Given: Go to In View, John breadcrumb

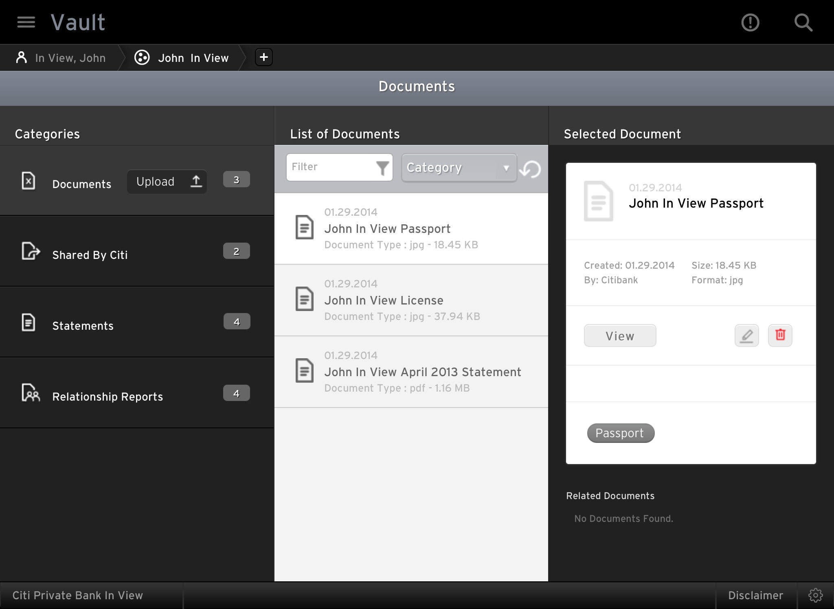Looking at the screenshot, I should (61, 58).
